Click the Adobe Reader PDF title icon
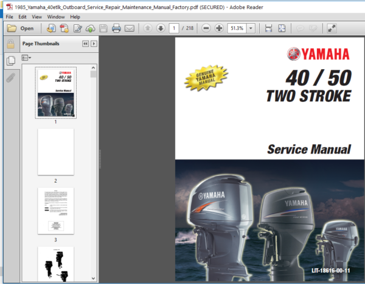 point(10,7)
